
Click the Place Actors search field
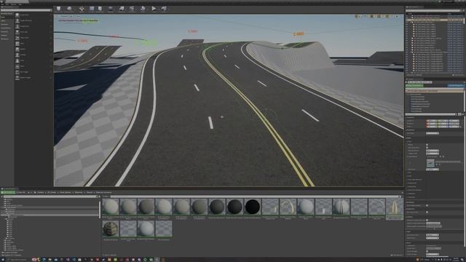click(x=26, y=10)
